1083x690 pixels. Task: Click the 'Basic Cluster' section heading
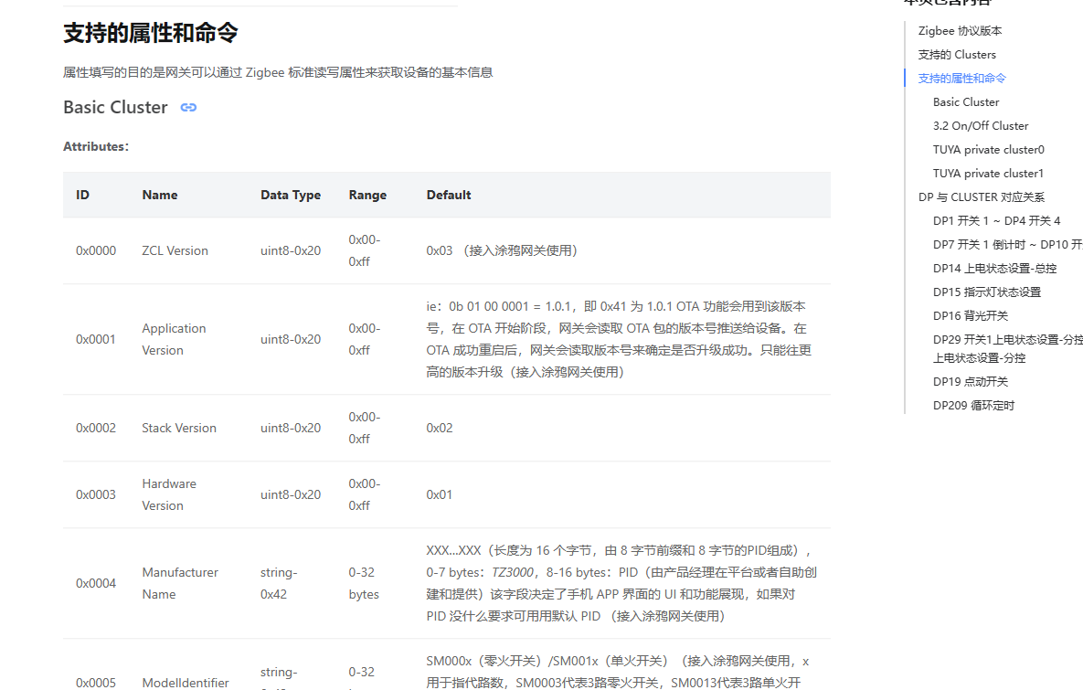[115, 107]
